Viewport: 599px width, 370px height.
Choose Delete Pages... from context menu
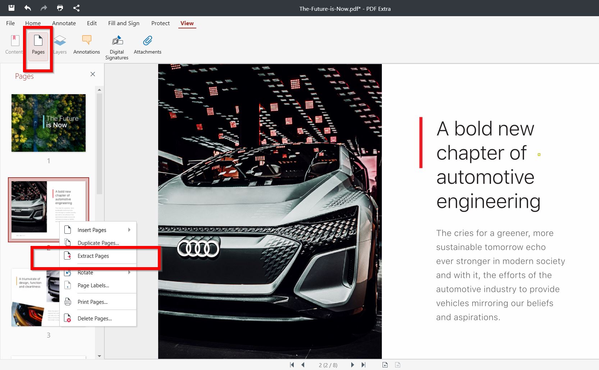(98, 318)
